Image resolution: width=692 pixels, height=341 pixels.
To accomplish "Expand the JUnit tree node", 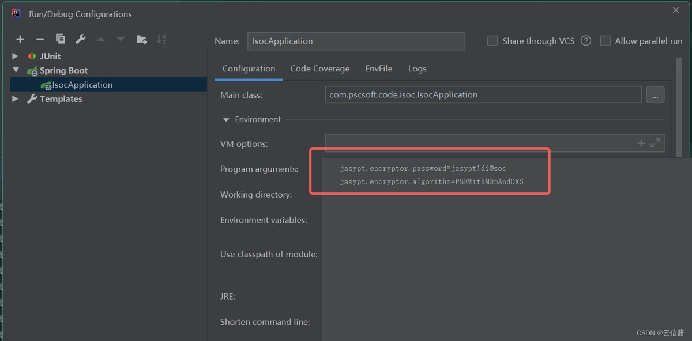I will tap(15, 56).
